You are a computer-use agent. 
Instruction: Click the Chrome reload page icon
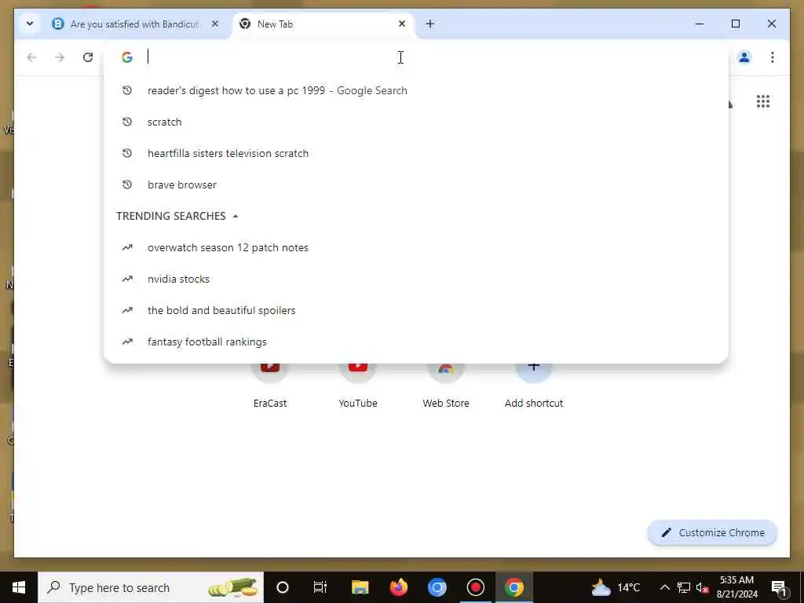[88, 57]
